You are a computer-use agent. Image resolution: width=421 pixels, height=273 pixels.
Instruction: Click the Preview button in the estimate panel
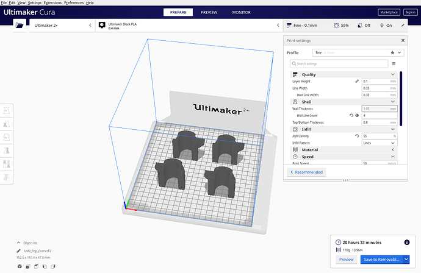coord(346,260)
